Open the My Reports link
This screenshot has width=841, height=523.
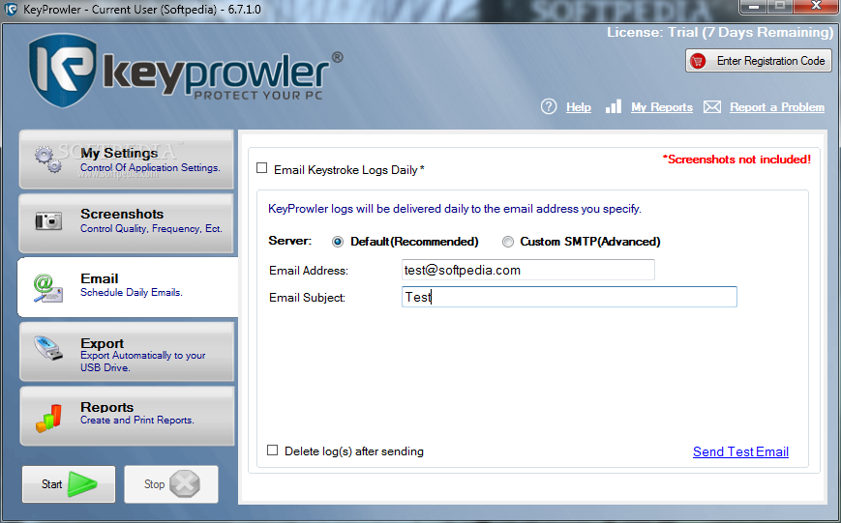click(x=662, y=107)
